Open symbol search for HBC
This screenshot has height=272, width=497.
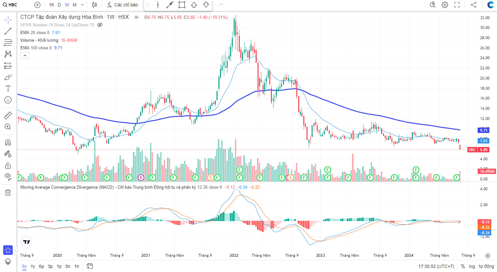[10, 5]
